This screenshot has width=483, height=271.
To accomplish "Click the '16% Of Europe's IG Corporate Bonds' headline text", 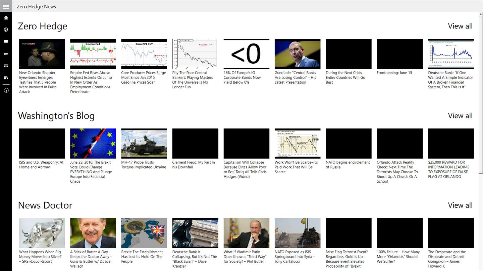I will [x=242, y=78].
